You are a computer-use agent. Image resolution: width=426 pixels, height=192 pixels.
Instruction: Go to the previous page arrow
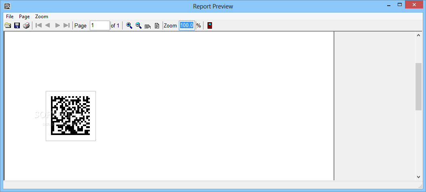[x=48, y=25]
